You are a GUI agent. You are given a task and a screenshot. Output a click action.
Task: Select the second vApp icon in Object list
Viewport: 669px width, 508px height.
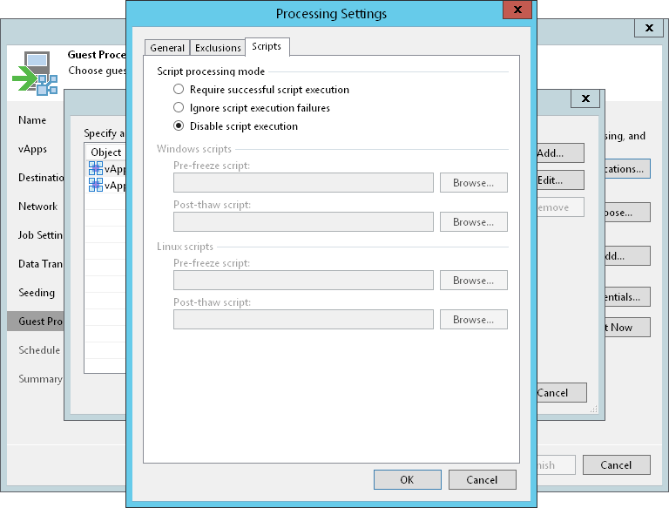tap(96, 185)
